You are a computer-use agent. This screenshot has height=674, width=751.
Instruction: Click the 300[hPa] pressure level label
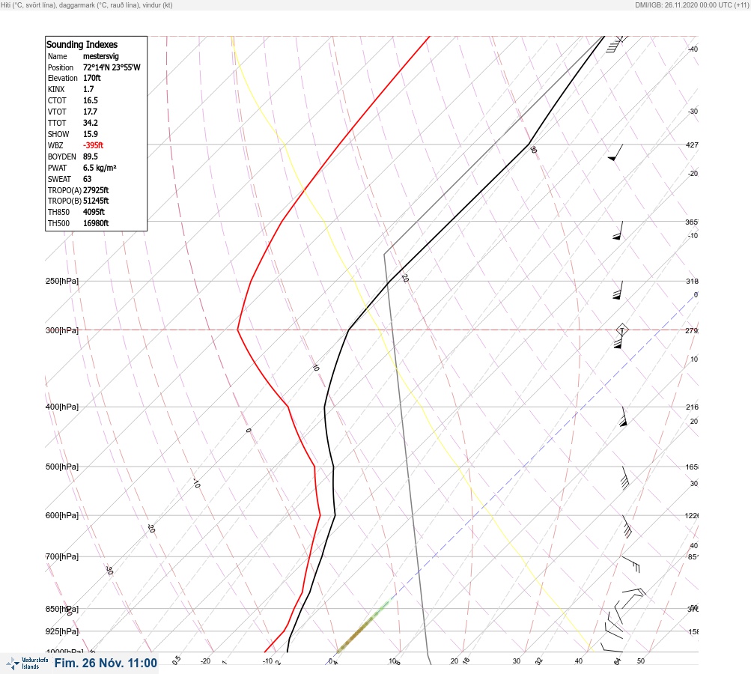[x=62, y=330]
